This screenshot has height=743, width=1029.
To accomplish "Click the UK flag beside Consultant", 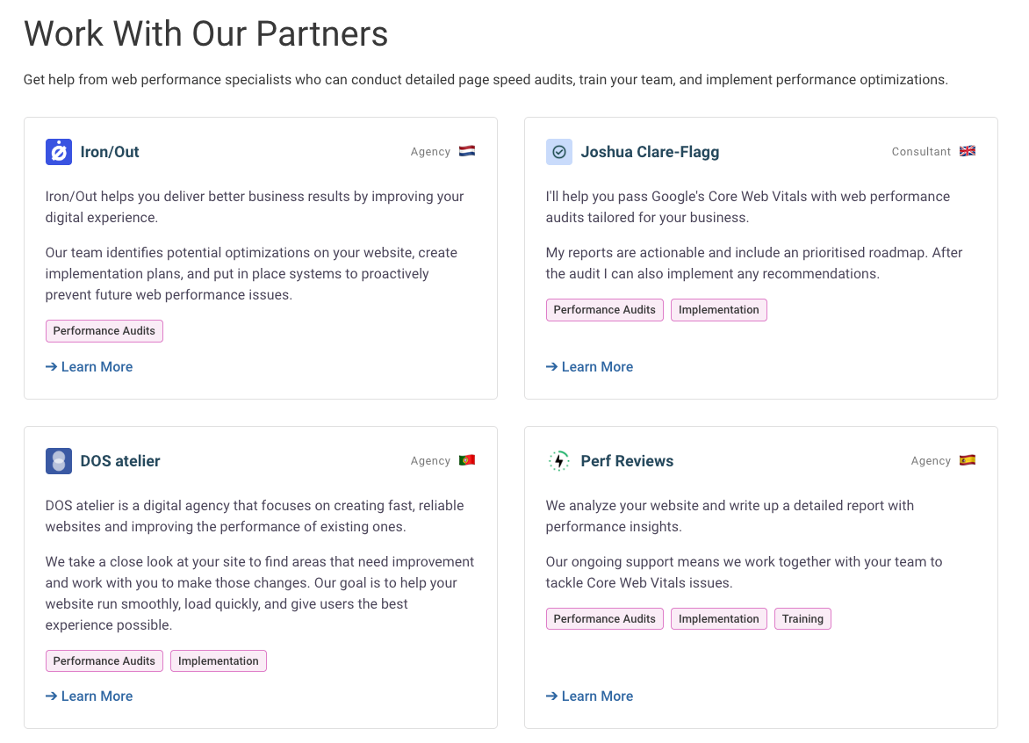I will coord(968,152).
